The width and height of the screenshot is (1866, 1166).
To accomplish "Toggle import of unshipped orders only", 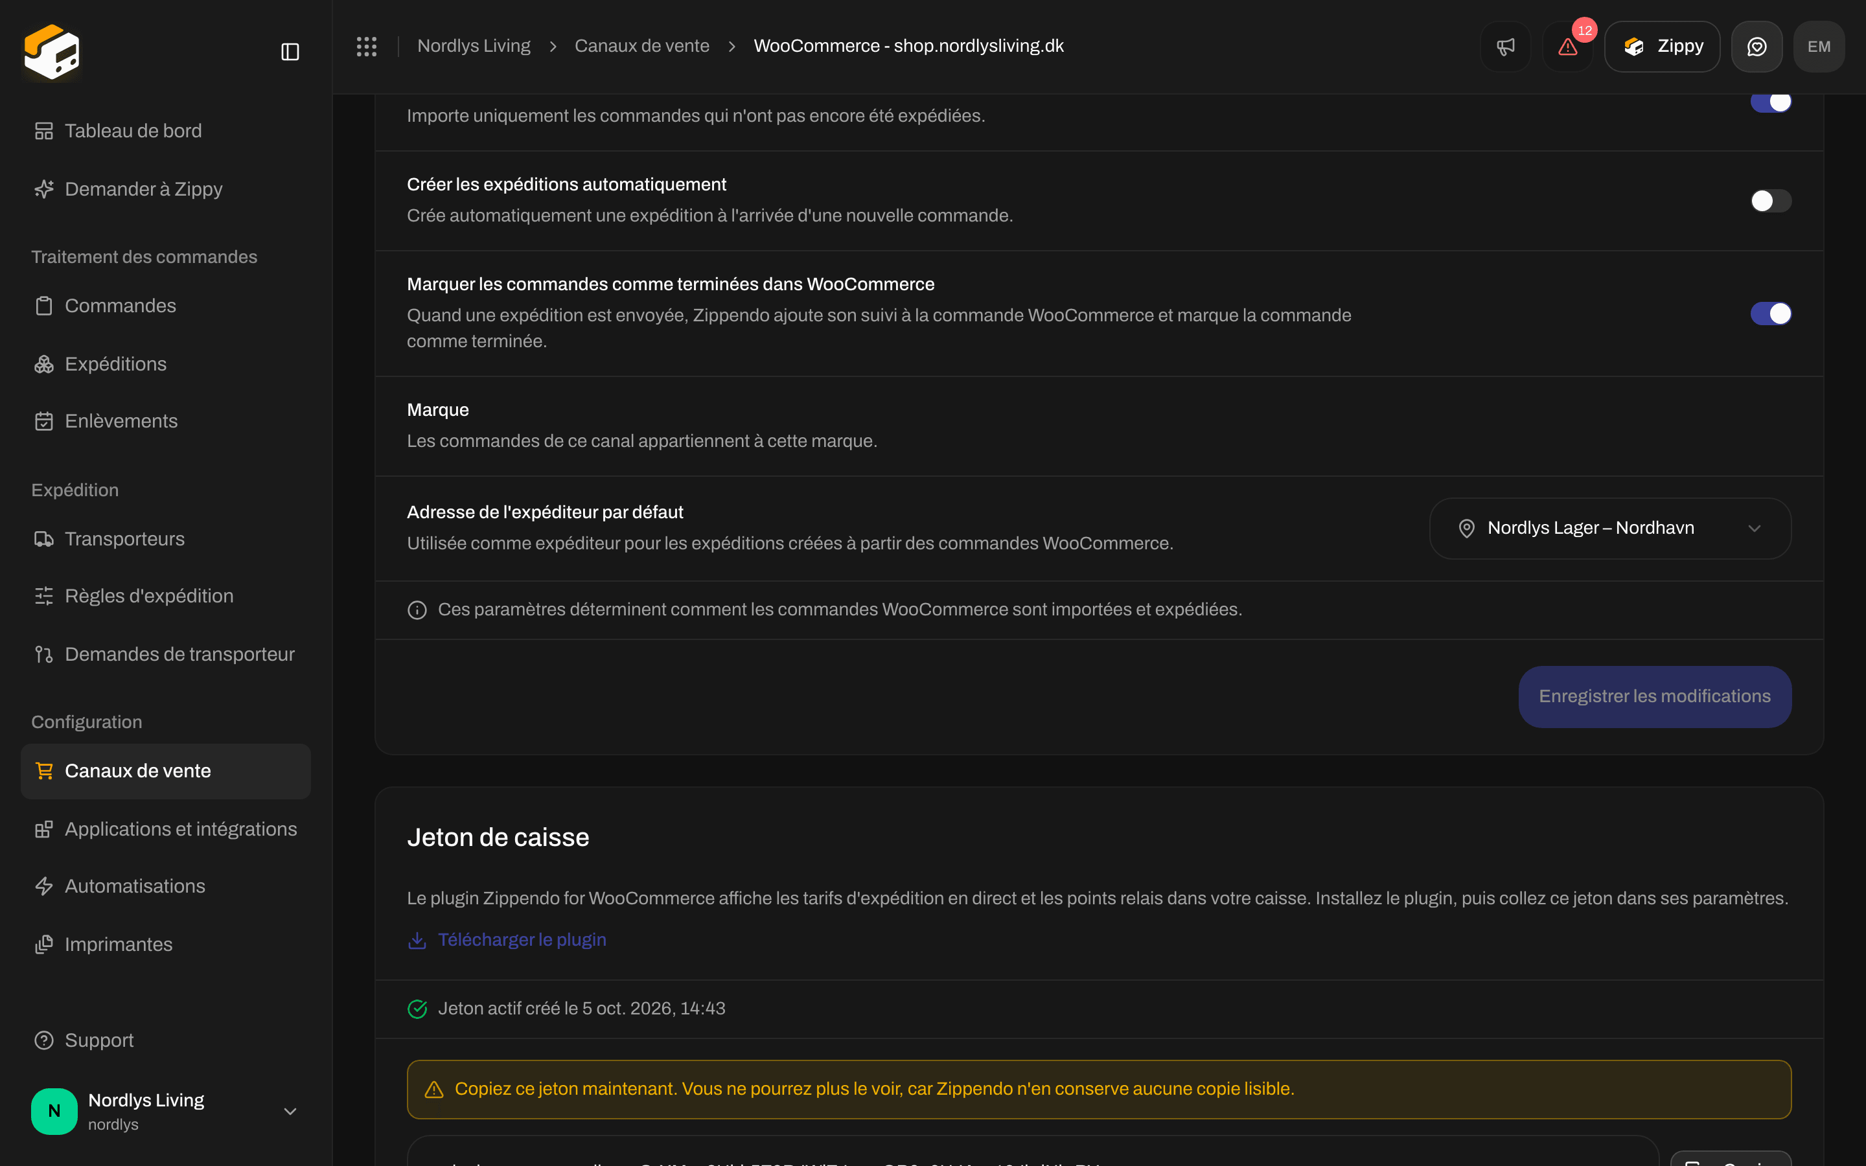I will click(x=1770, y=102).
